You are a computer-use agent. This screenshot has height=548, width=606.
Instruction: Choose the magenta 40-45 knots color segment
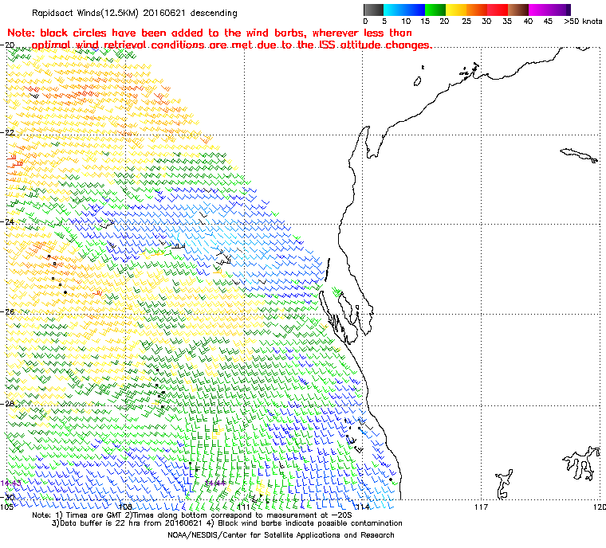[x=539, y=10]
